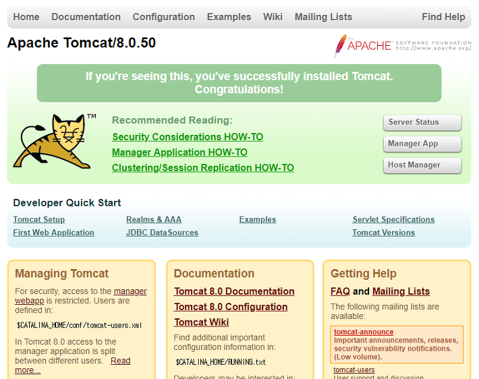
Task: Open Mailing Lists link under Getting Help
Action: pos(401,291)
